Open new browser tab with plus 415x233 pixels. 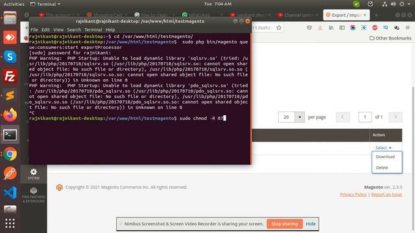(x=376, y=15)
